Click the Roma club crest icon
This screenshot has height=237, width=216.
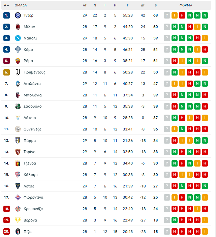pyautogui.click(x=18, y=61)
